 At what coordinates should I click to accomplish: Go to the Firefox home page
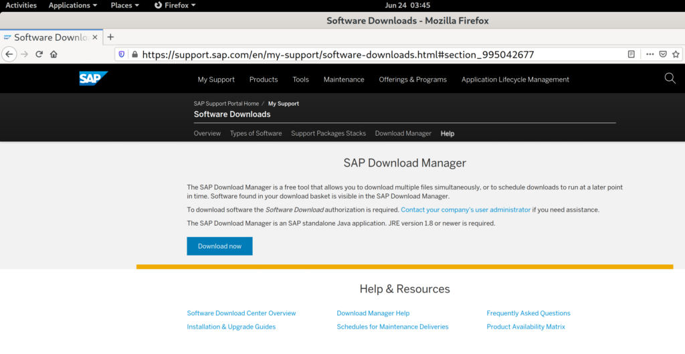(x=54, y=54)
